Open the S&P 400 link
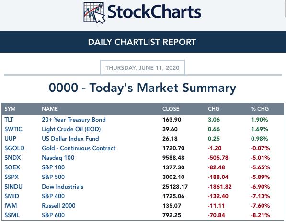286x222 pixels. (x=53, y=196)
